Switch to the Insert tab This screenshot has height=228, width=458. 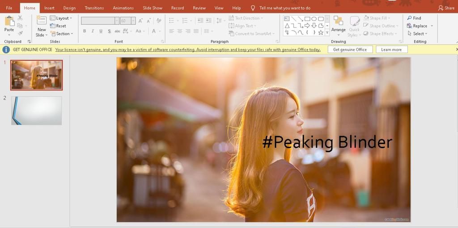[49, 8]
